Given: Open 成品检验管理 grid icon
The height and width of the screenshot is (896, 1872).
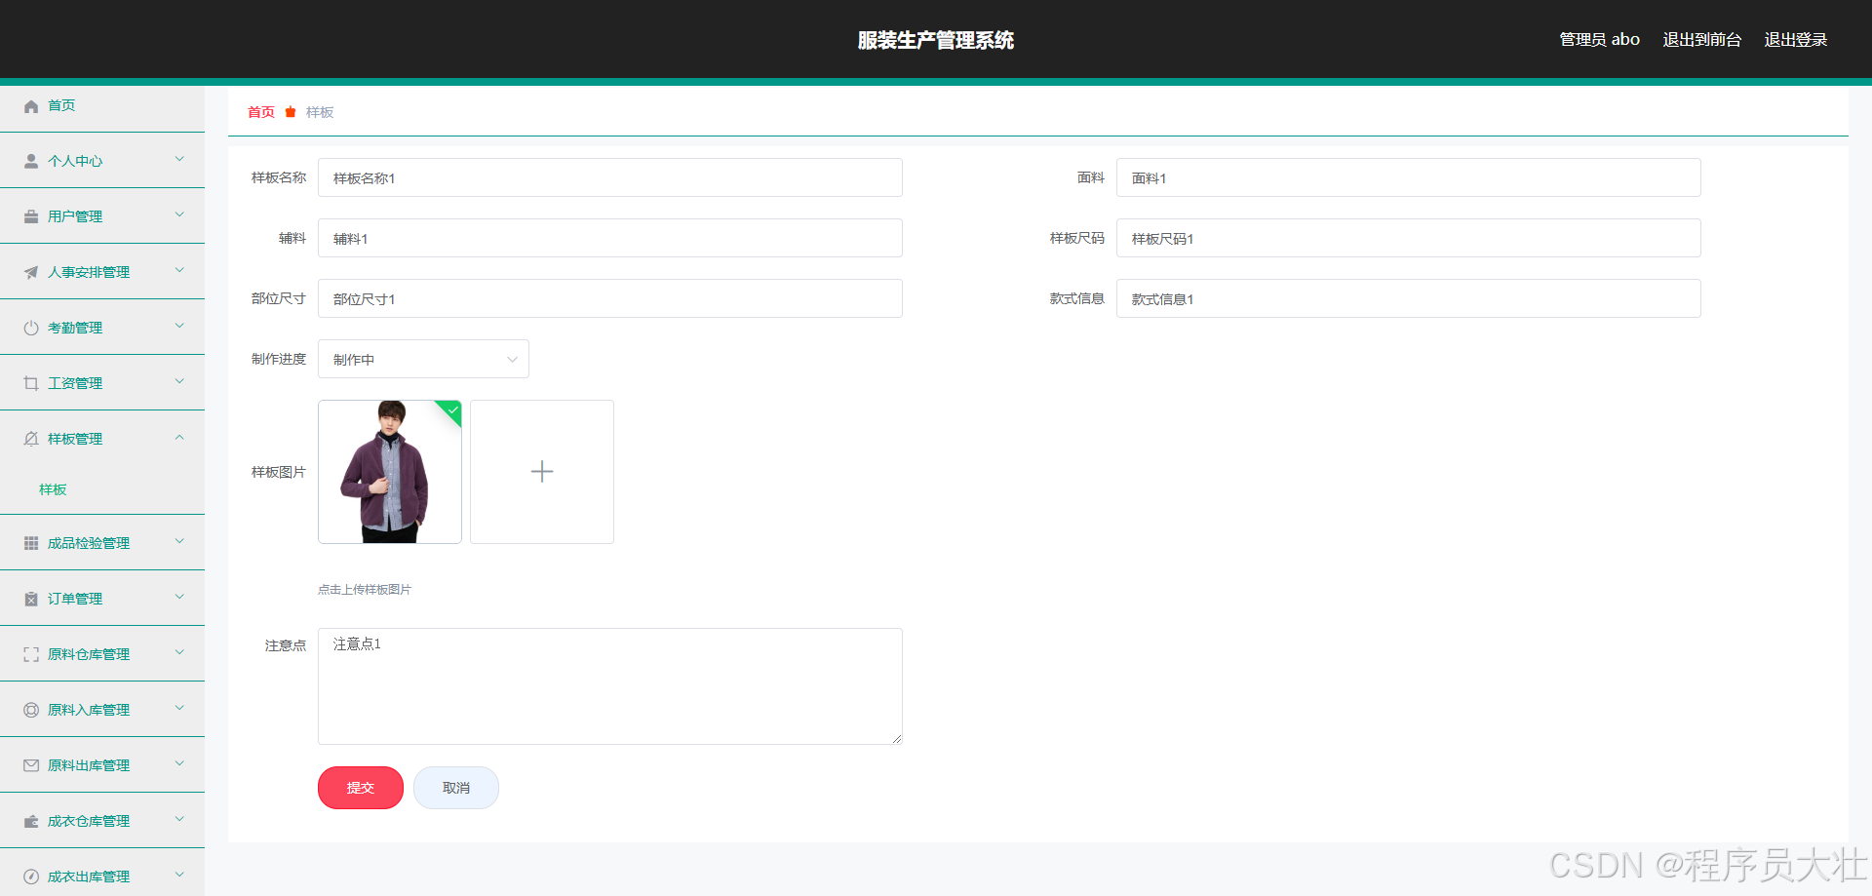Looking at the screenshot, I should [30, 542].
